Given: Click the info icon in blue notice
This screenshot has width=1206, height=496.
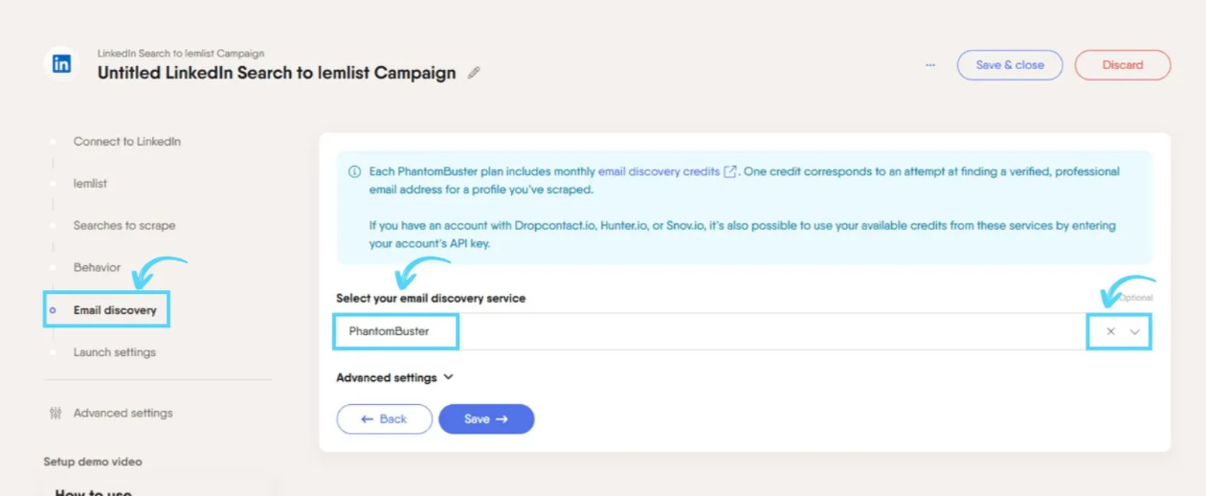Looking at the screenshot, I should click(x=354, y=171).
